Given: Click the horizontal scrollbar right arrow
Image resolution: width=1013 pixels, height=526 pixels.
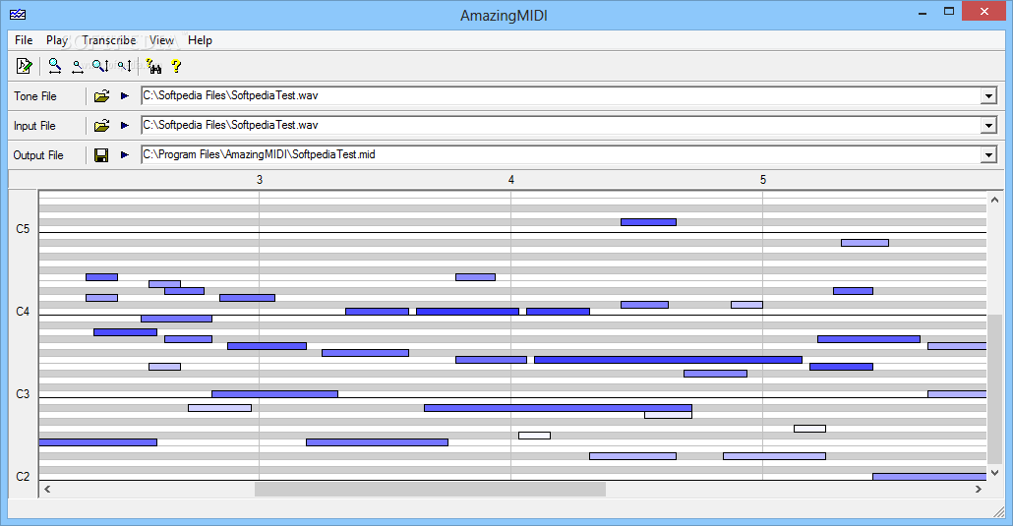Looking at the screenshot, I should (x=979, y=490).
